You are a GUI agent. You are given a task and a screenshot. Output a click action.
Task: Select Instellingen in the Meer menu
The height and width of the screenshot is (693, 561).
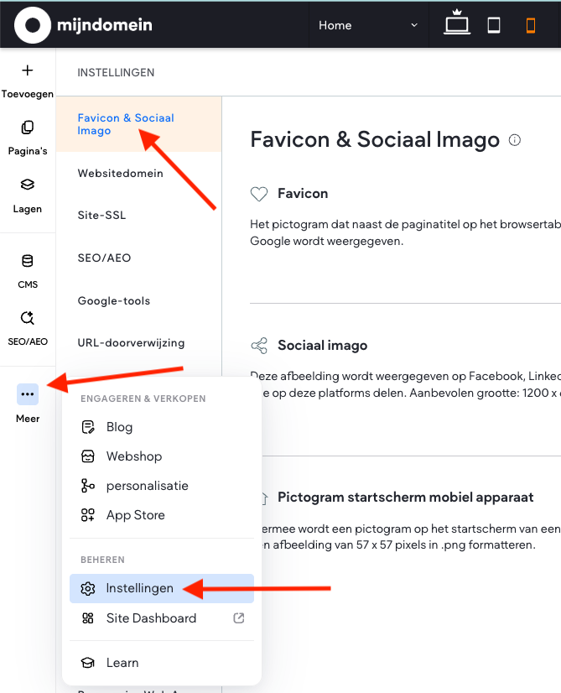click(139, 588)
